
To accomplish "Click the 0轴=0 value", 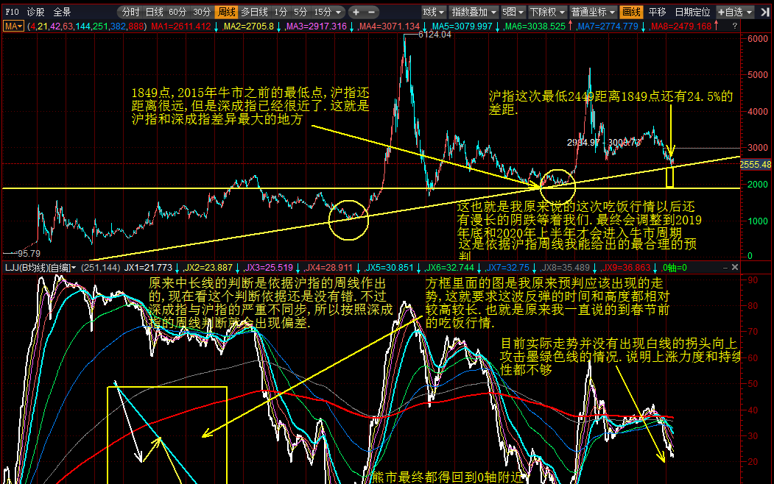I will click(x=675, y=268).
